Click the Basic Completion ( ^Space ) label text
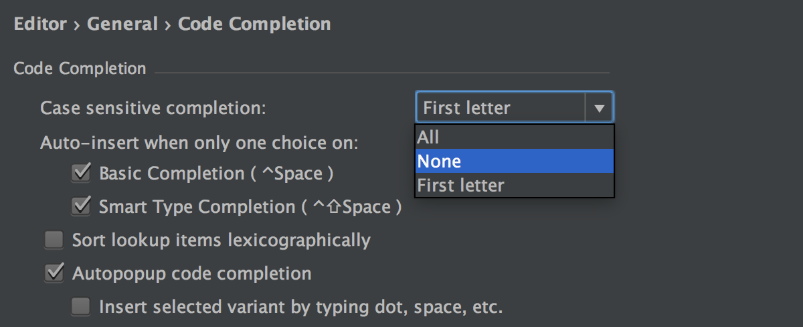This screenshot has height=327, width=803. (216, 174)
